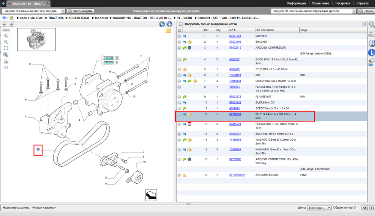Click the 'Найти модель' button
The height and width of the screenshot is (216, 375).
point(81,11)
